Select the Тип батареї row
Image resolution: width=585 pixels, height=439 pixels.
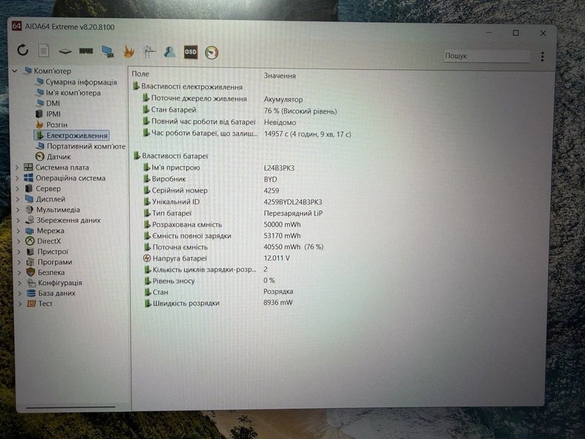233,213
